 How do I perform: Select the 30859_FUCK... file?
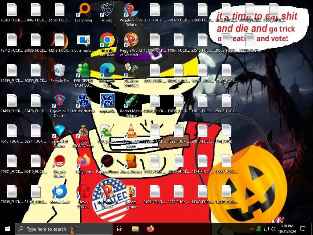tap(36, 73)
